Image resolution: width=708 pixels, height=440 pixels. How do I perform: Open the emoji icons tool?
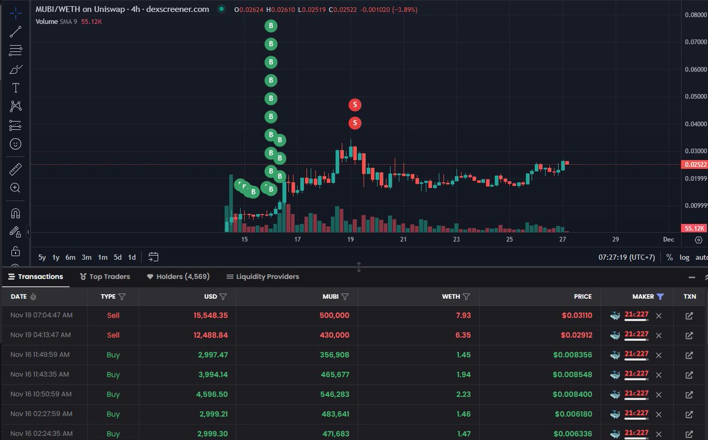pyautogui.click(x=15, y=144)
